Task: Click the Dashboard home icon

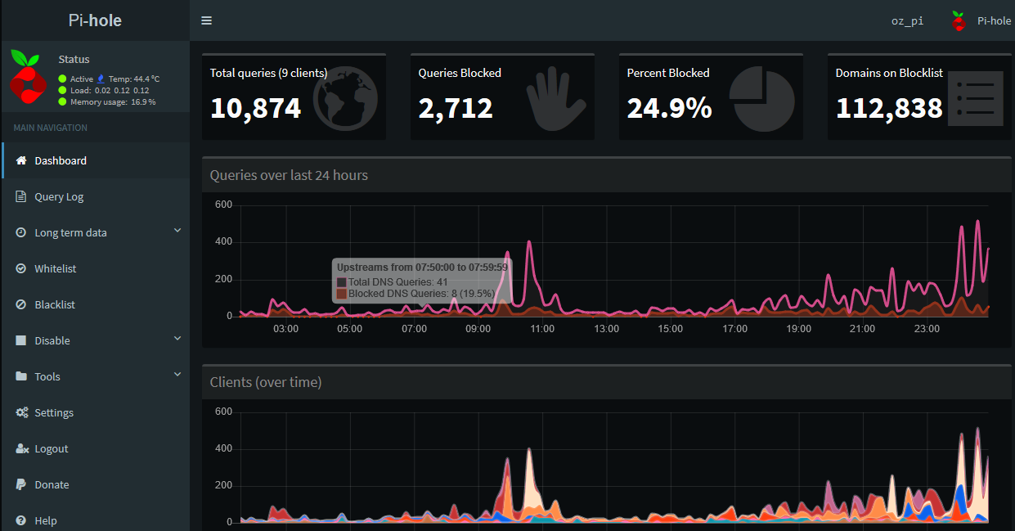Action: pos(21,160)
